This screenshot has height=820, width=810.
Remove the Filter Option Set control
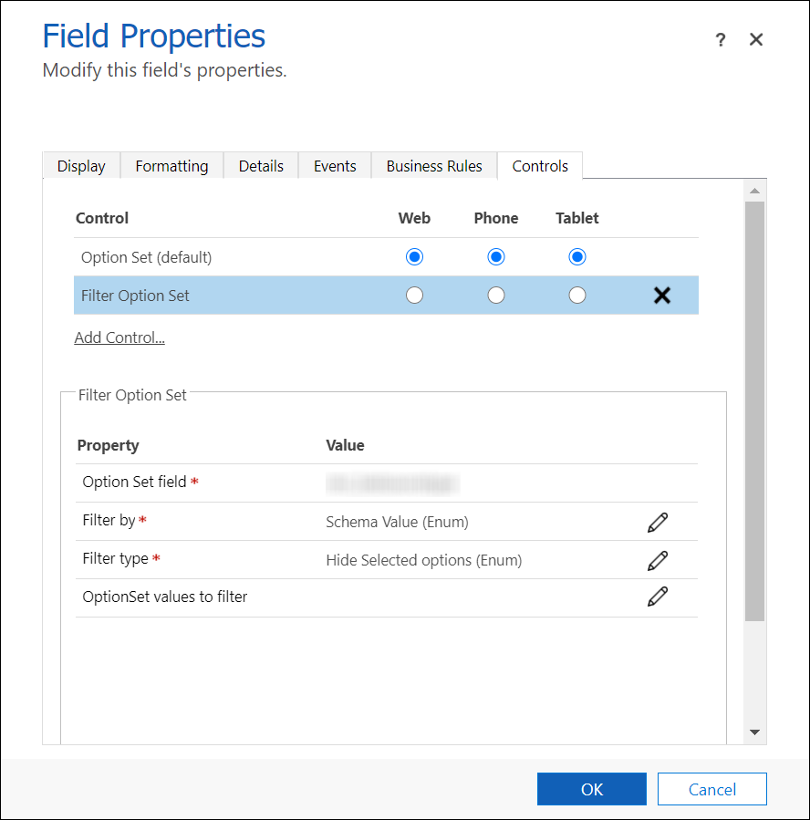click(x=662, y=296)
